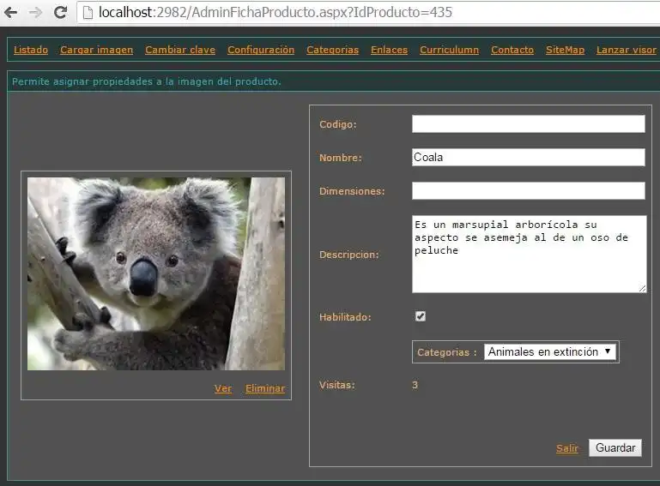Screen dimensions: 660x486
Task: Click the Lanzar visor link
Action: 627,50
